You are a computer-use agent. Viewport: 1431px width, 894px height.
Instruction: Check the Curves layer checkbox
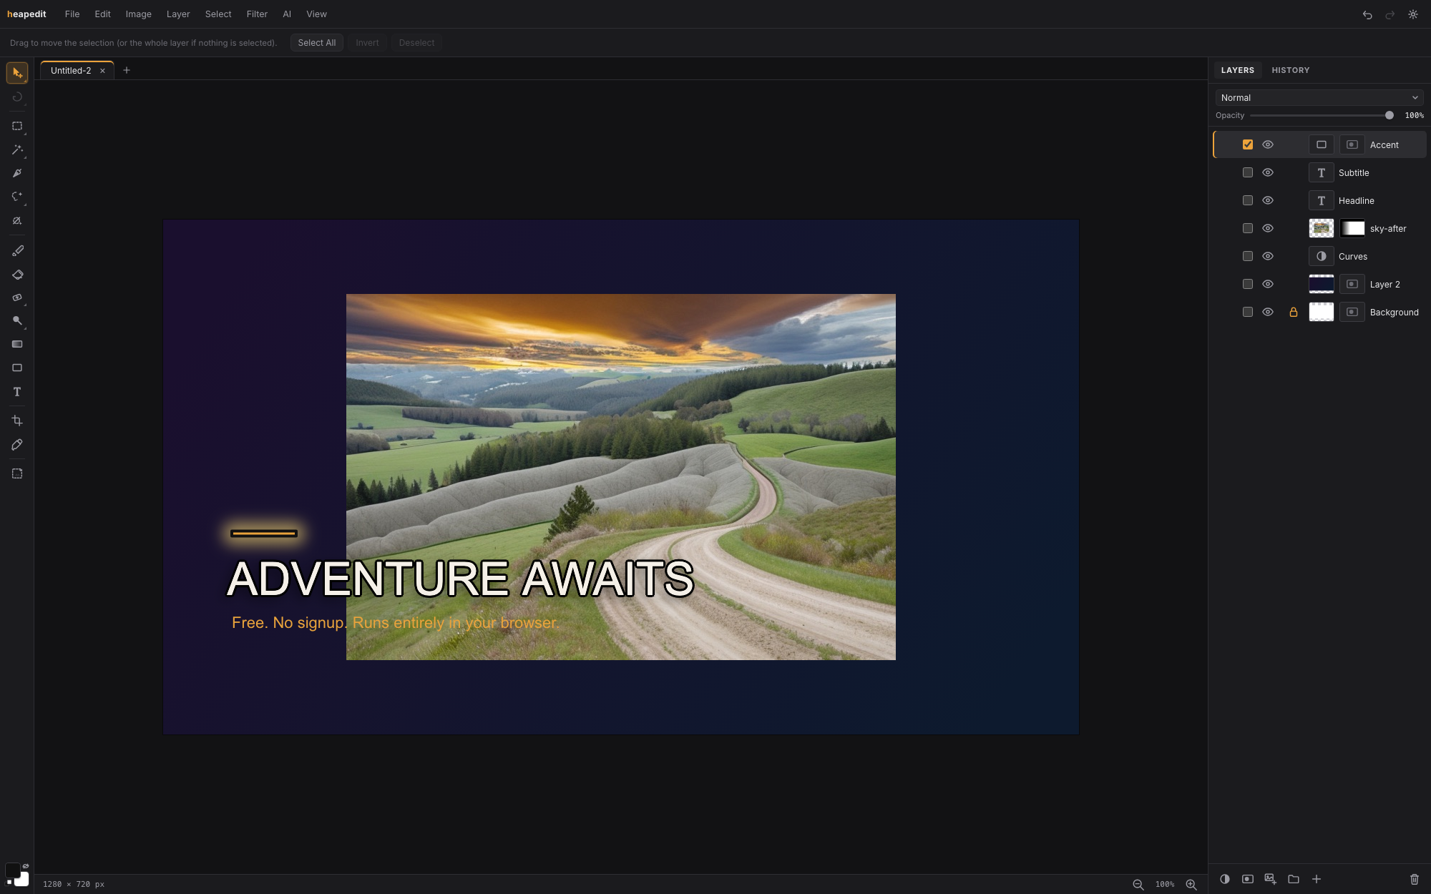pyautogui.click(x=1248, y=256)
